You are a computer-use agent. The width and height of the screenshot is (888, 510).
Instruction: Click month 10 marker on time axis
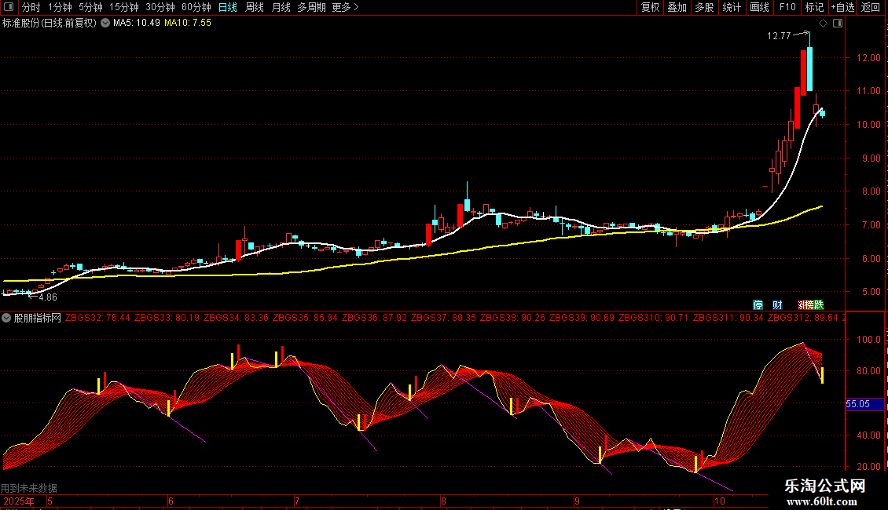(719, 501)
